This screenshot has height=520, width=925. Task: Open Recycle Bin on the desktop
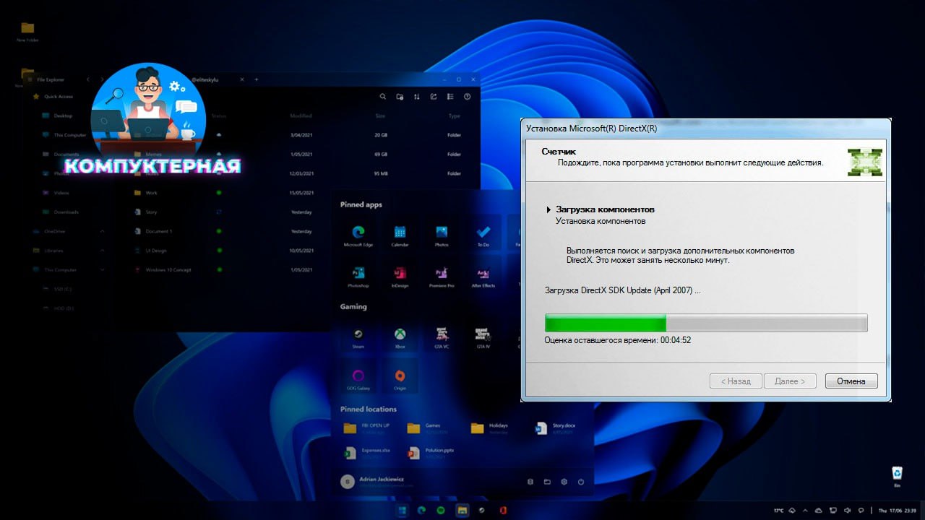897,473
